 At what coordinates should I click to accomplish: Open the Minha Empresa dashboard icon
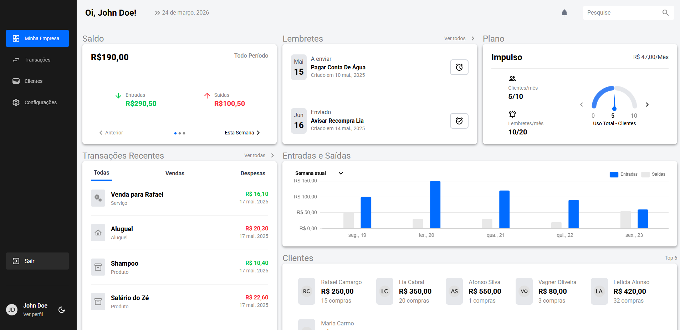point(16,38)
